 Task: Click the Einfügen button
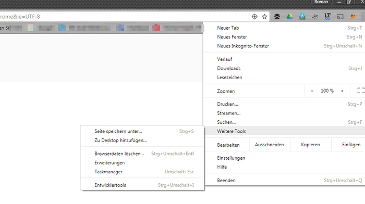[348, 145]
